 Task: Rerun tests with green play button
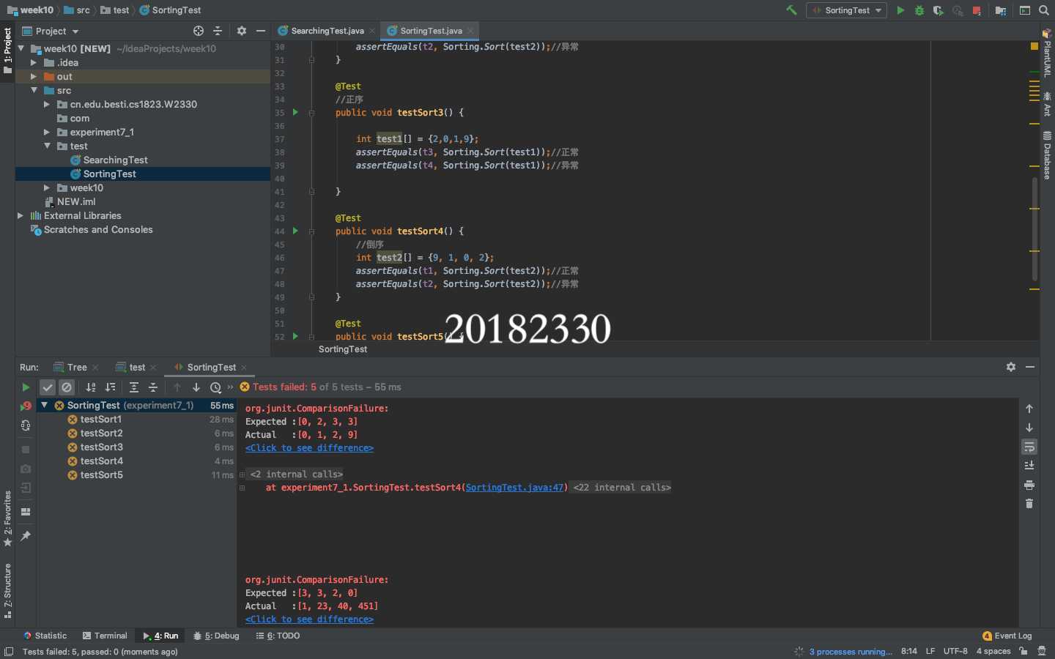[x=26, y=387]
